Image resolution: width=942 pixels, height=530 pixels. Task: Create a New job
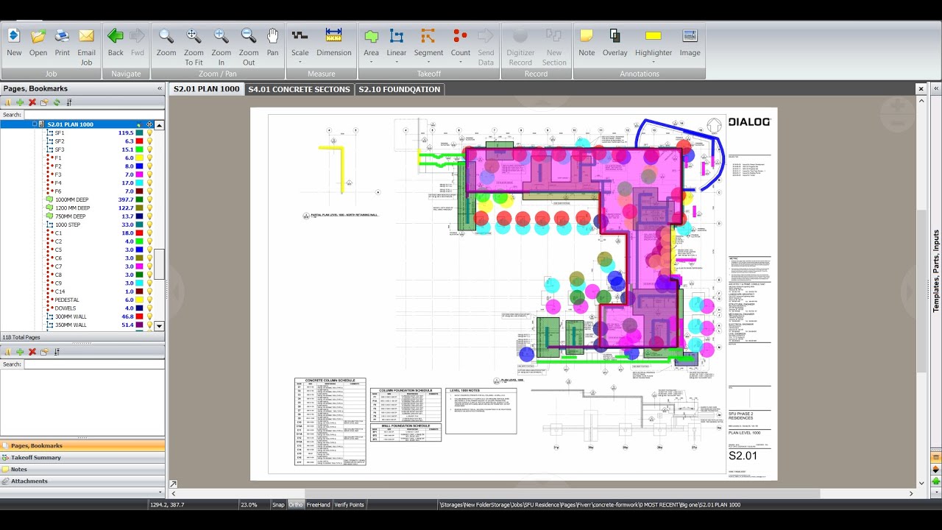14,43
